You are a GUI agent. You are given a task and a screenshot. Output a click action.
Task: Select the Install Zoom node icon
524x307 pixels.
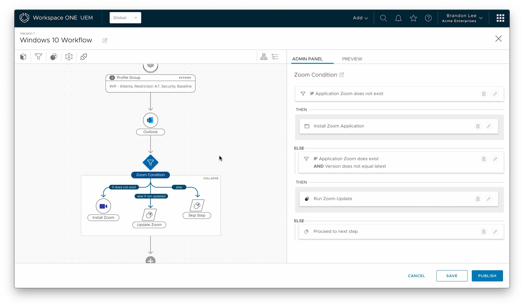103,206
